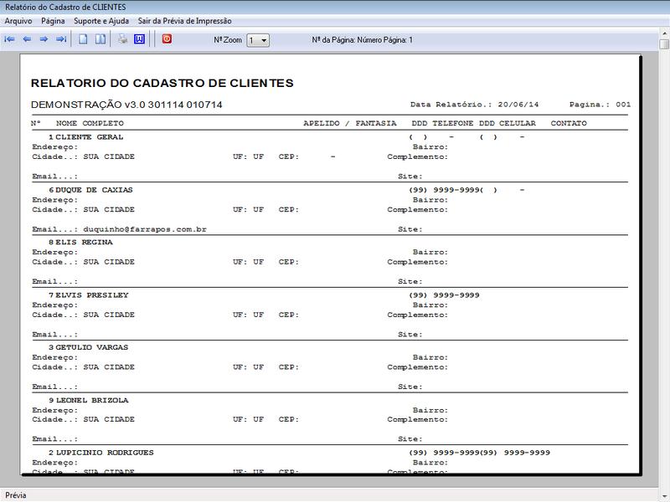The width and height of the screenshot is (670, 502).
Task: Click the CLIENTE GERAL record name
Action: pos(90,137)
